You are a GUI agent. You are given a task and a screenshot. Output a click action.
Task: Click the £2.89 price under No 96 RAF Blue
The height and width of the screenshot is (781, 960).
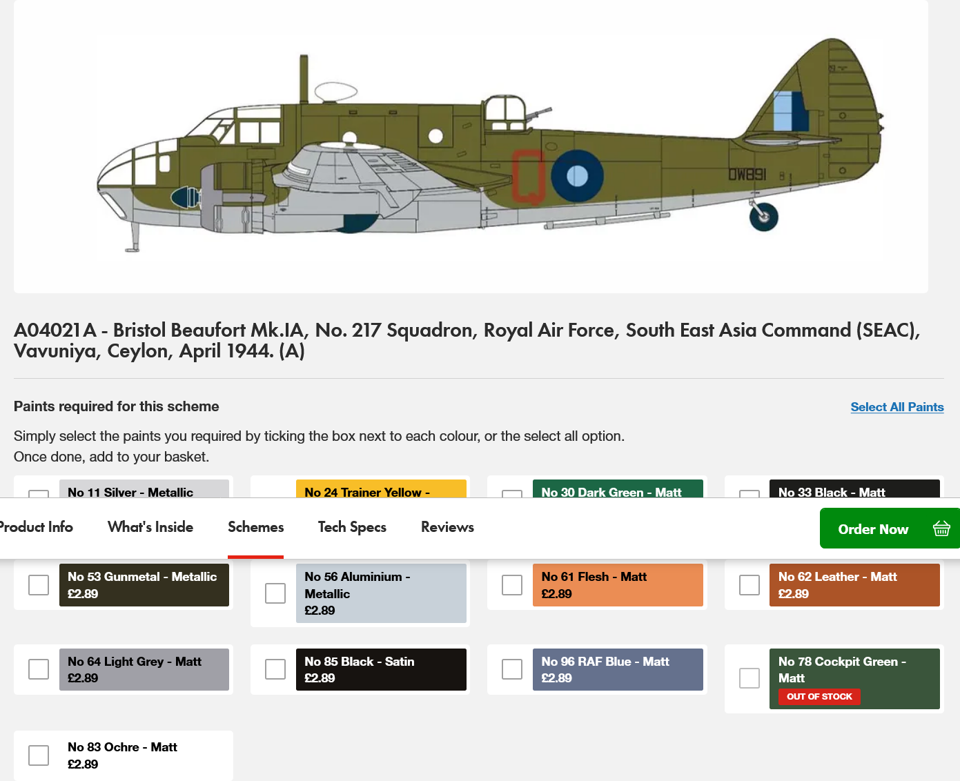pos(556,678)
